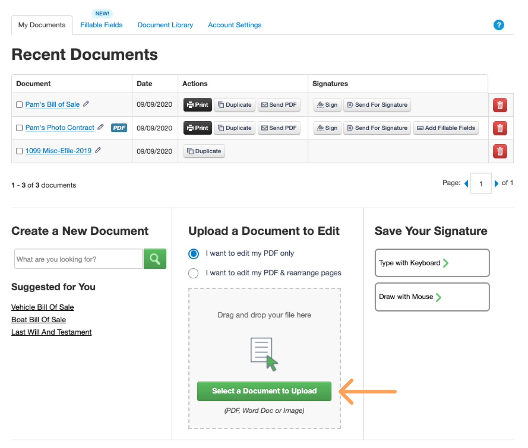Screen dimensions: 528x448
Task: Open the Document Library tab
Action: (165, 25)
